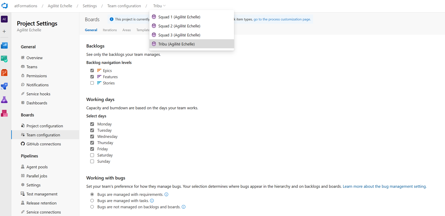
Task: Open bug management setting learn more link
Action: pyautogui.click(x=384, y=186)
